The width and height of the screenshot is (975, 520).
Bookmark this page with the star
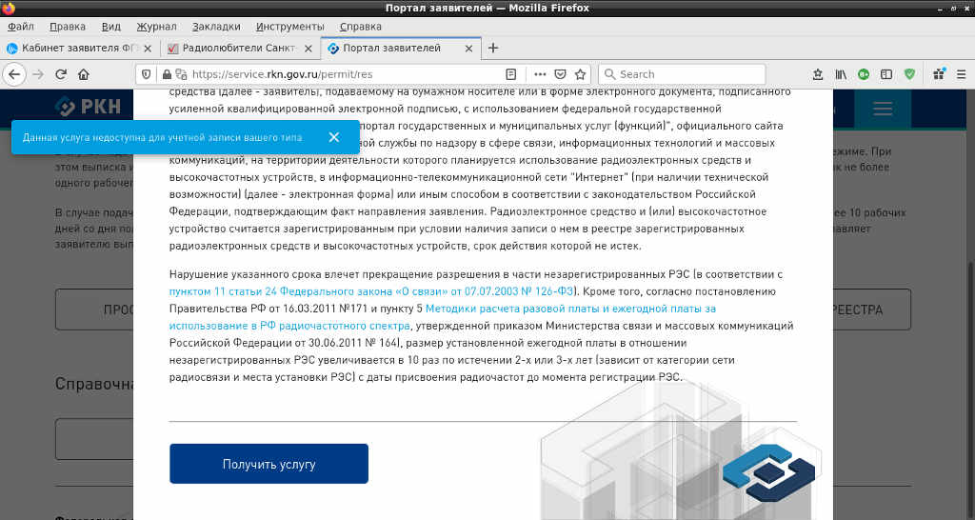coord(580,74)
